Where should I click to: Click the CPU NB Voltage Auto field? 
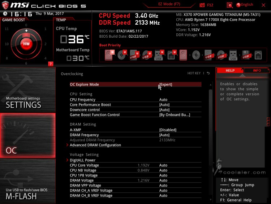pyautogui.click(x=163, y=170)
